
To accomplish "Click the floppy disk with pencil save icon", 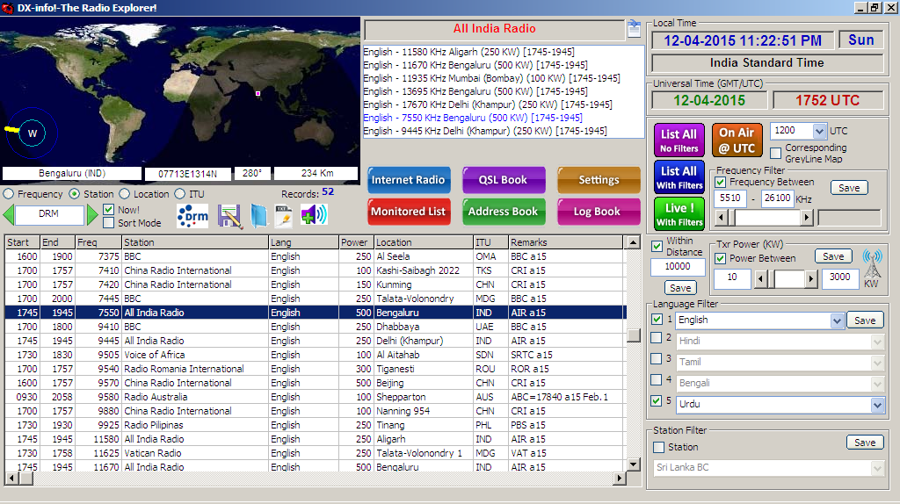I will (229, 216).
